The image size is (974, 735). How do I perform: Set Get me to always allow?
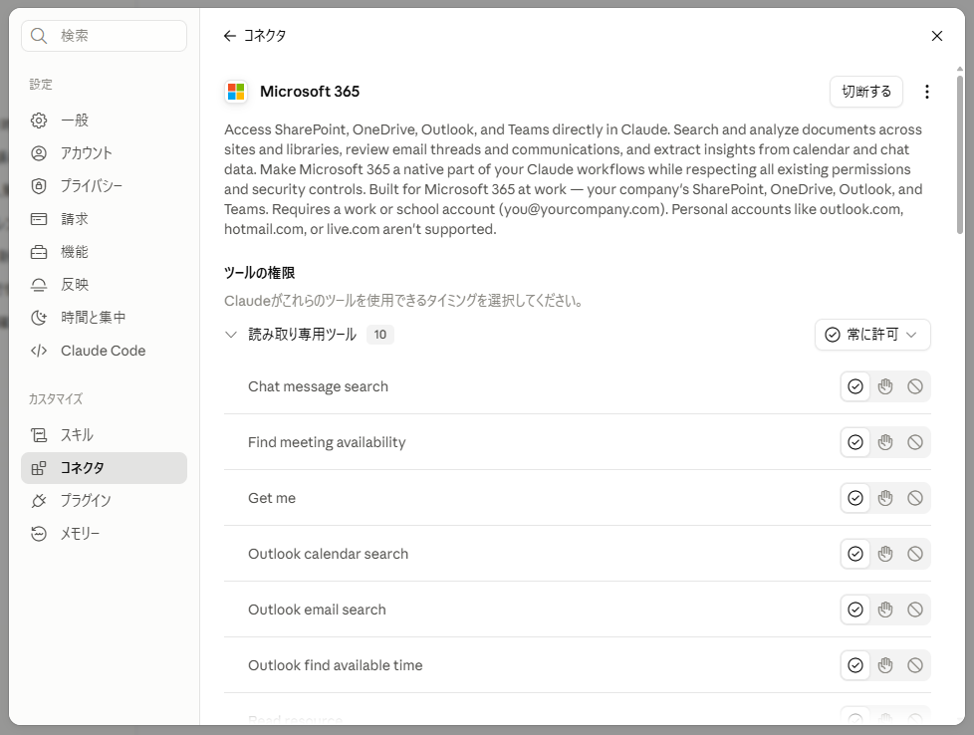point(855,498)
